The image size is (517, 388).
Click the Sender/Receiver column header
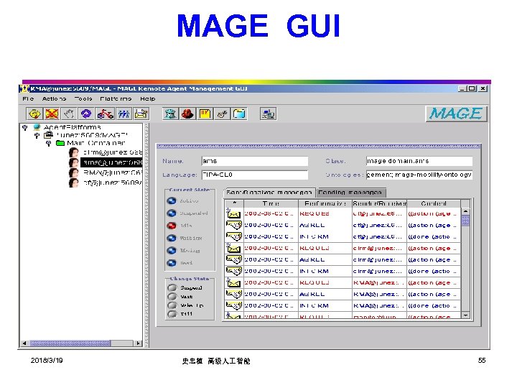coord(379,203)
